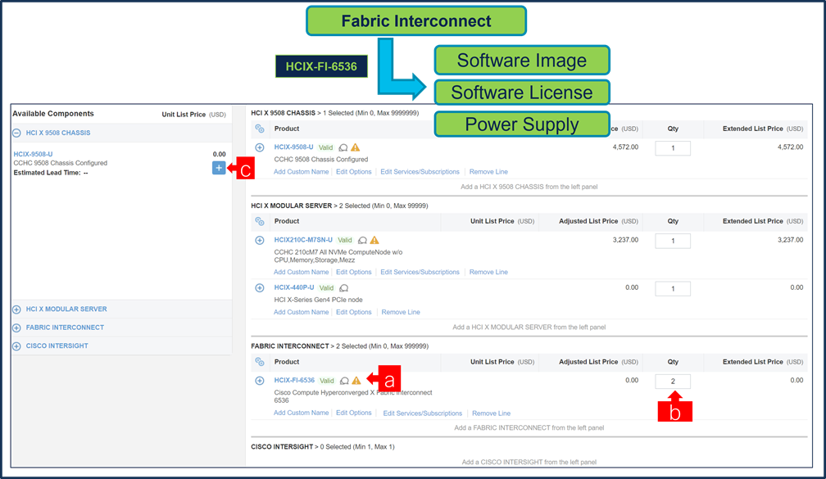Open Edit Services/Subscriptions for HCIX-9508-U
Screen dimensions: 826x479
coord(420,172)
